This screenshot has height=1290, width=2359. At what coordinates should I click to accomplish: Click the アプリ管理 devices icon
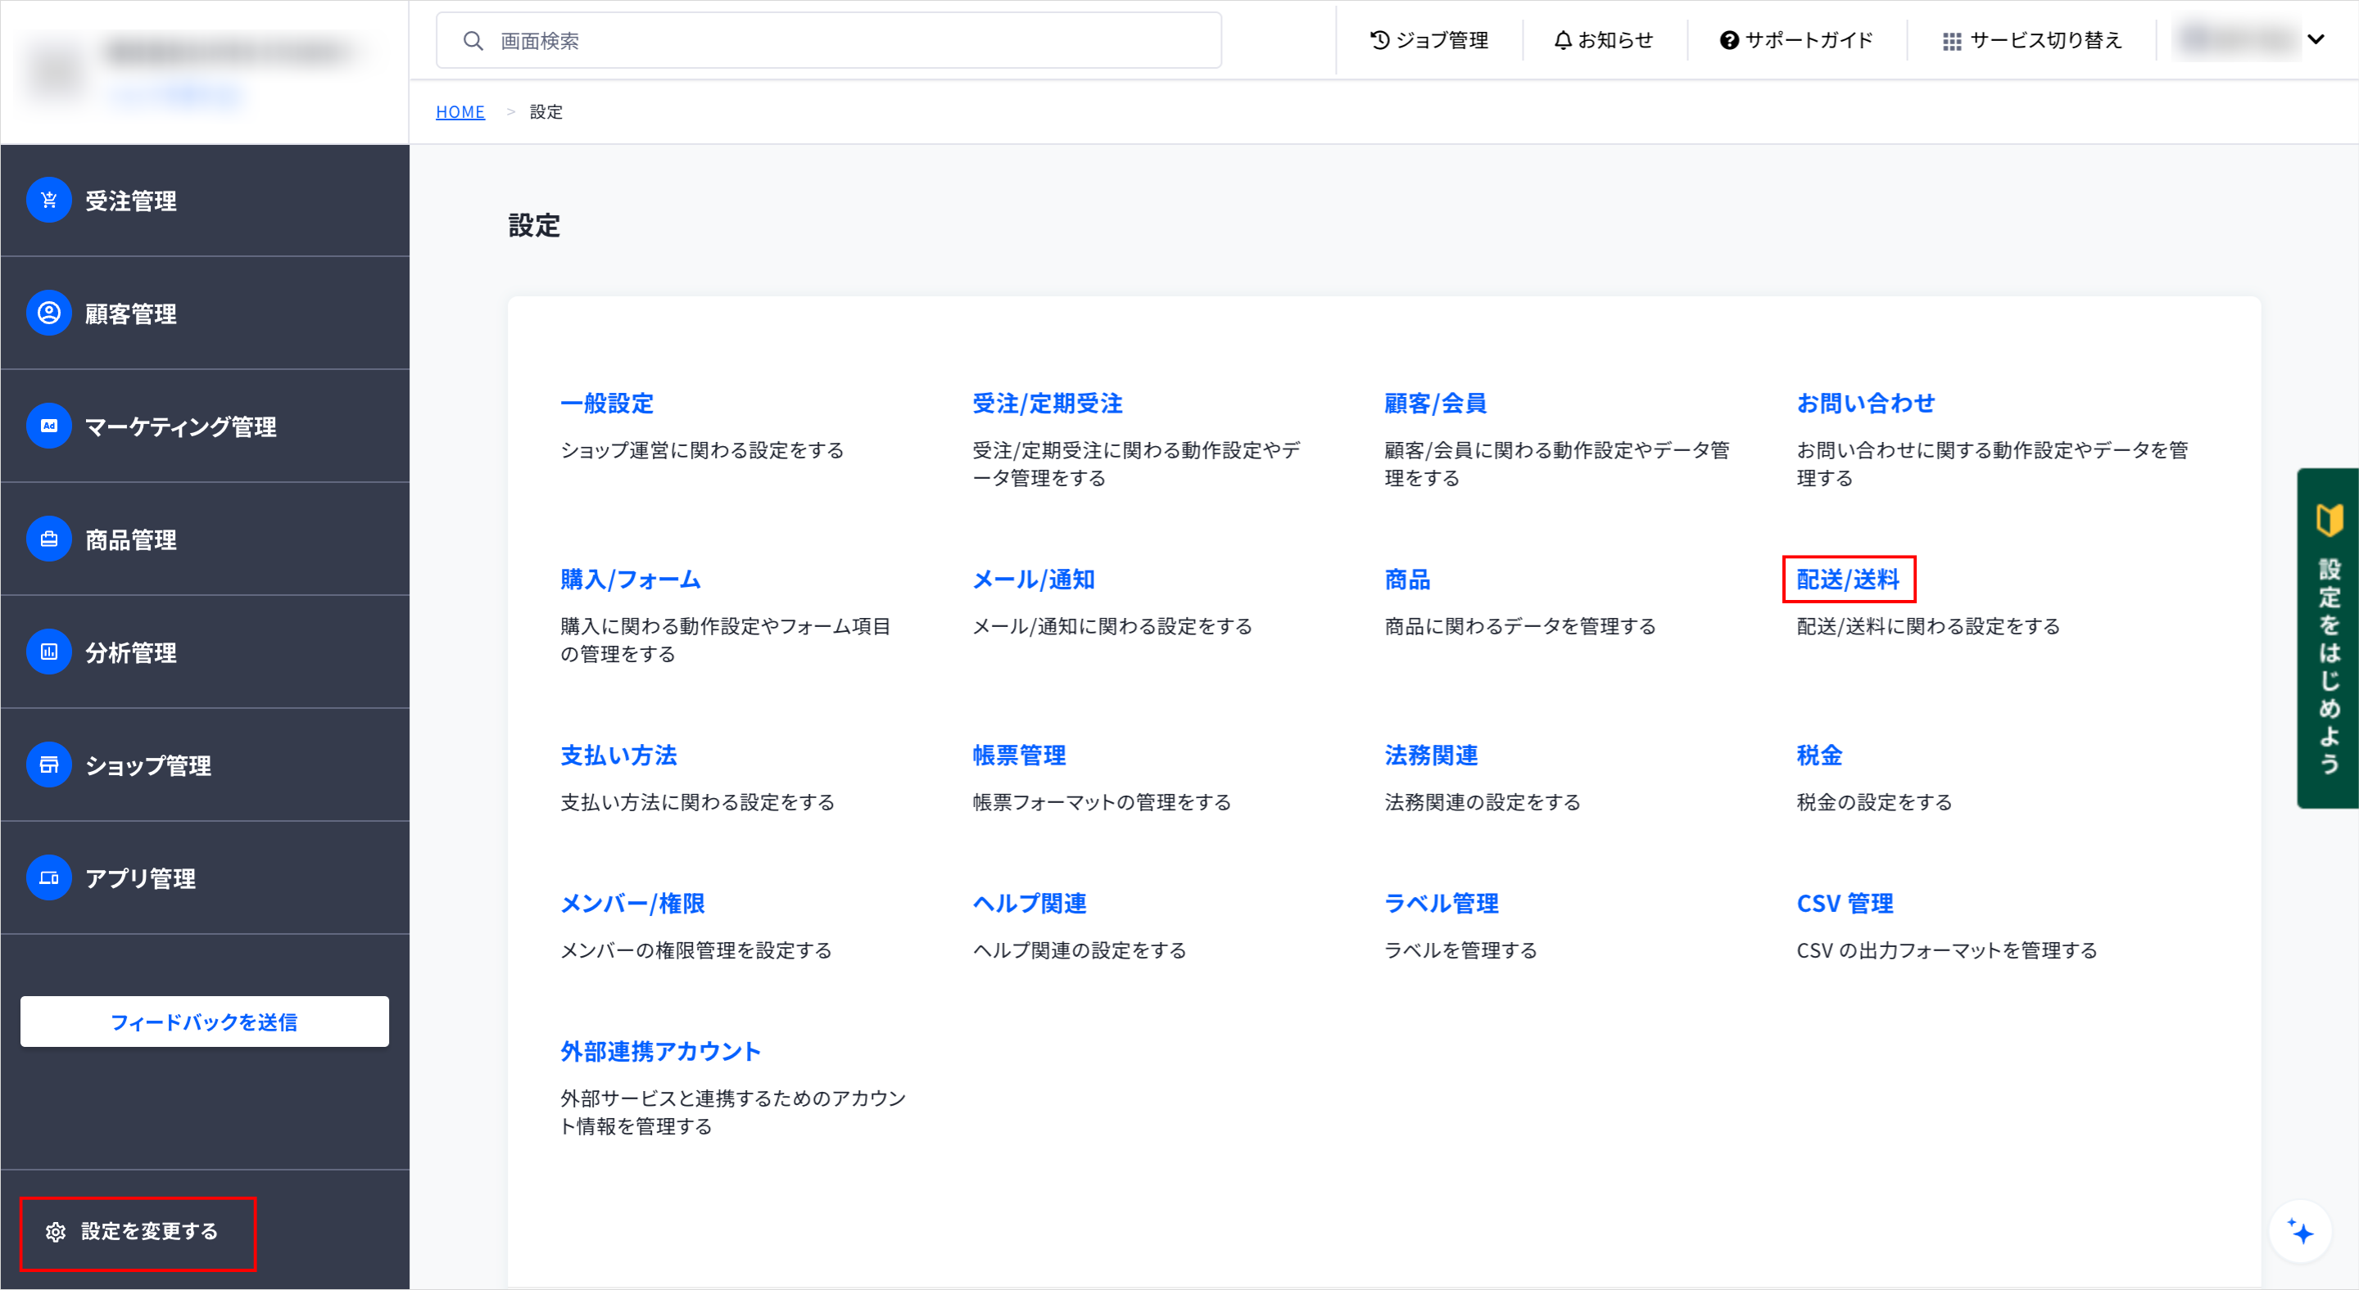click(48, 878)
